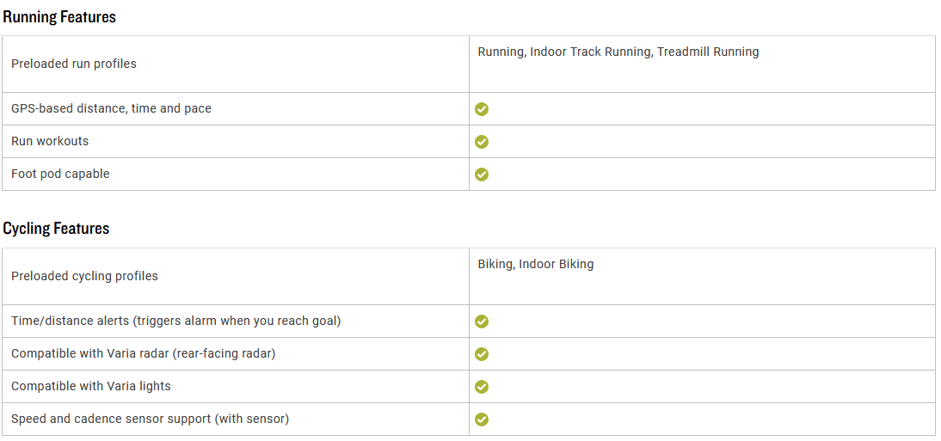Click the Run workouts checkmark icon
Screen dimensions: 941x441
pos(482,142)
